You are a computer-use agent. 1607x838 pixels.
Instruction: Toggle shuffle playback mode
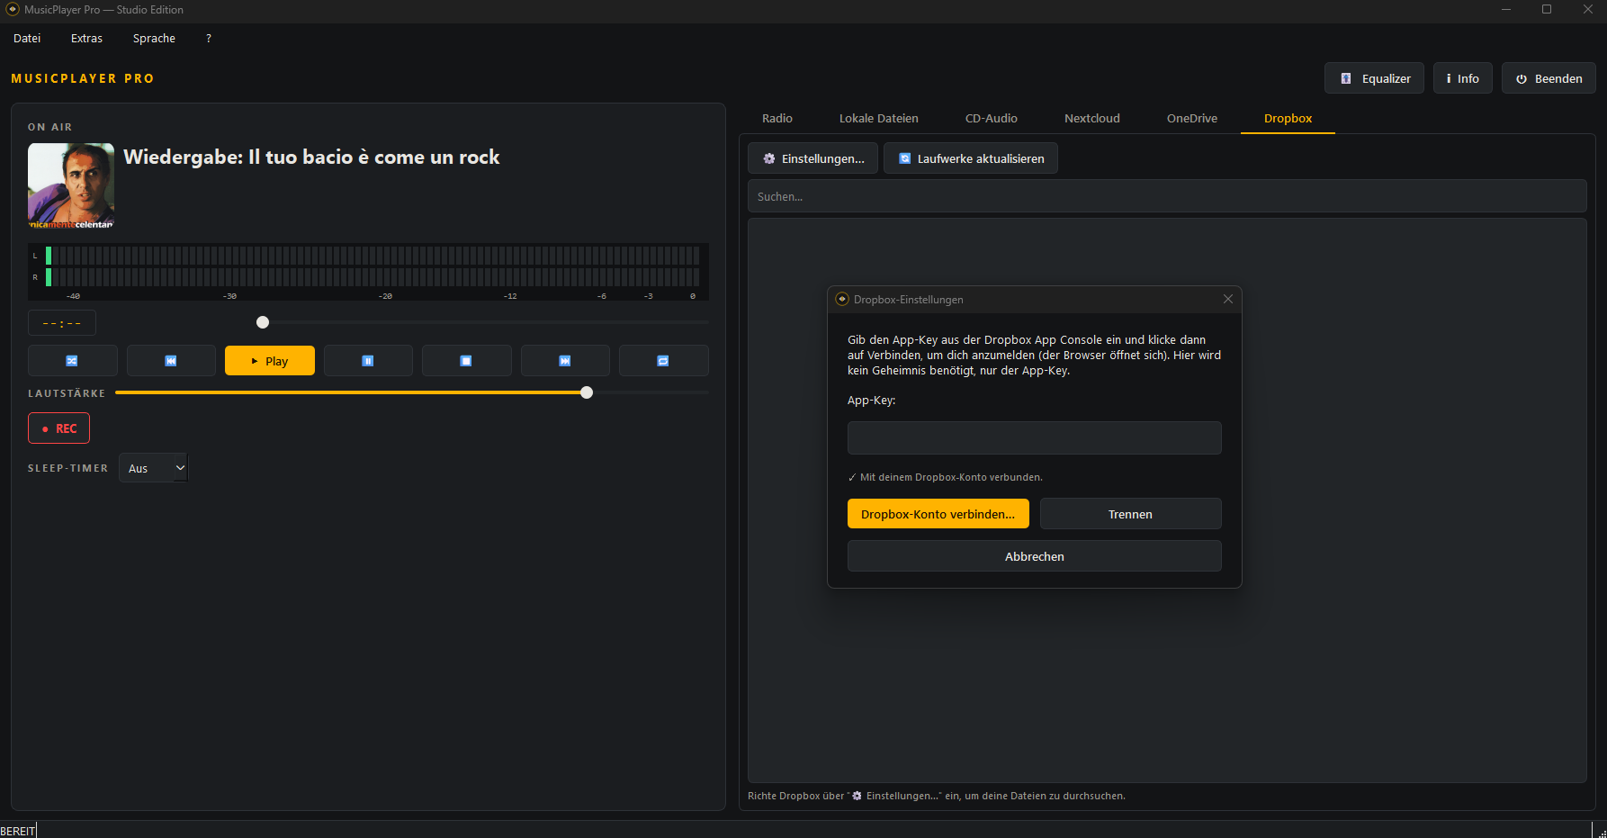(x=72, y=361)
